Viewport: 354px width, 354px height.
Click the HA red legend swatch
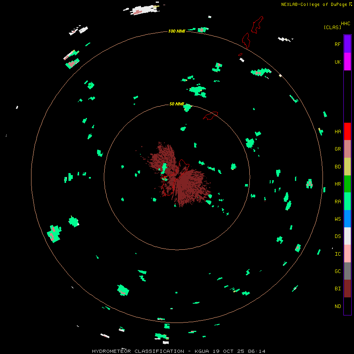pos(347,131)
